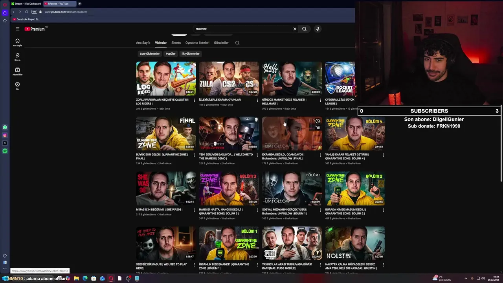
Task: Open the ZULA CS2 CS1.6 thumbnail
Action: [x=229, y=78]
